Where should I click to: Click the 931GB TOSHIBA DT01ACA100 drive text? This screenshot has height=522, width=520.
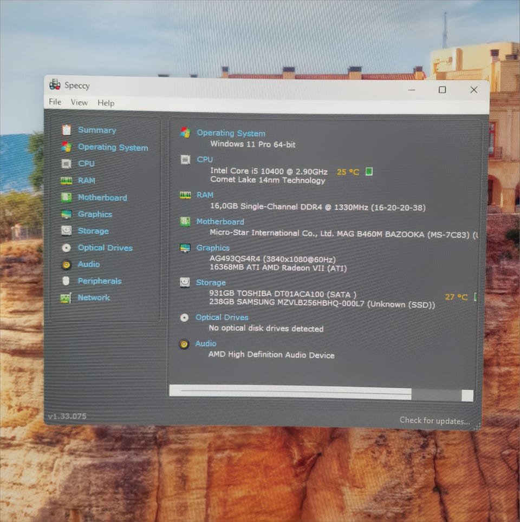tap(283, 294)
